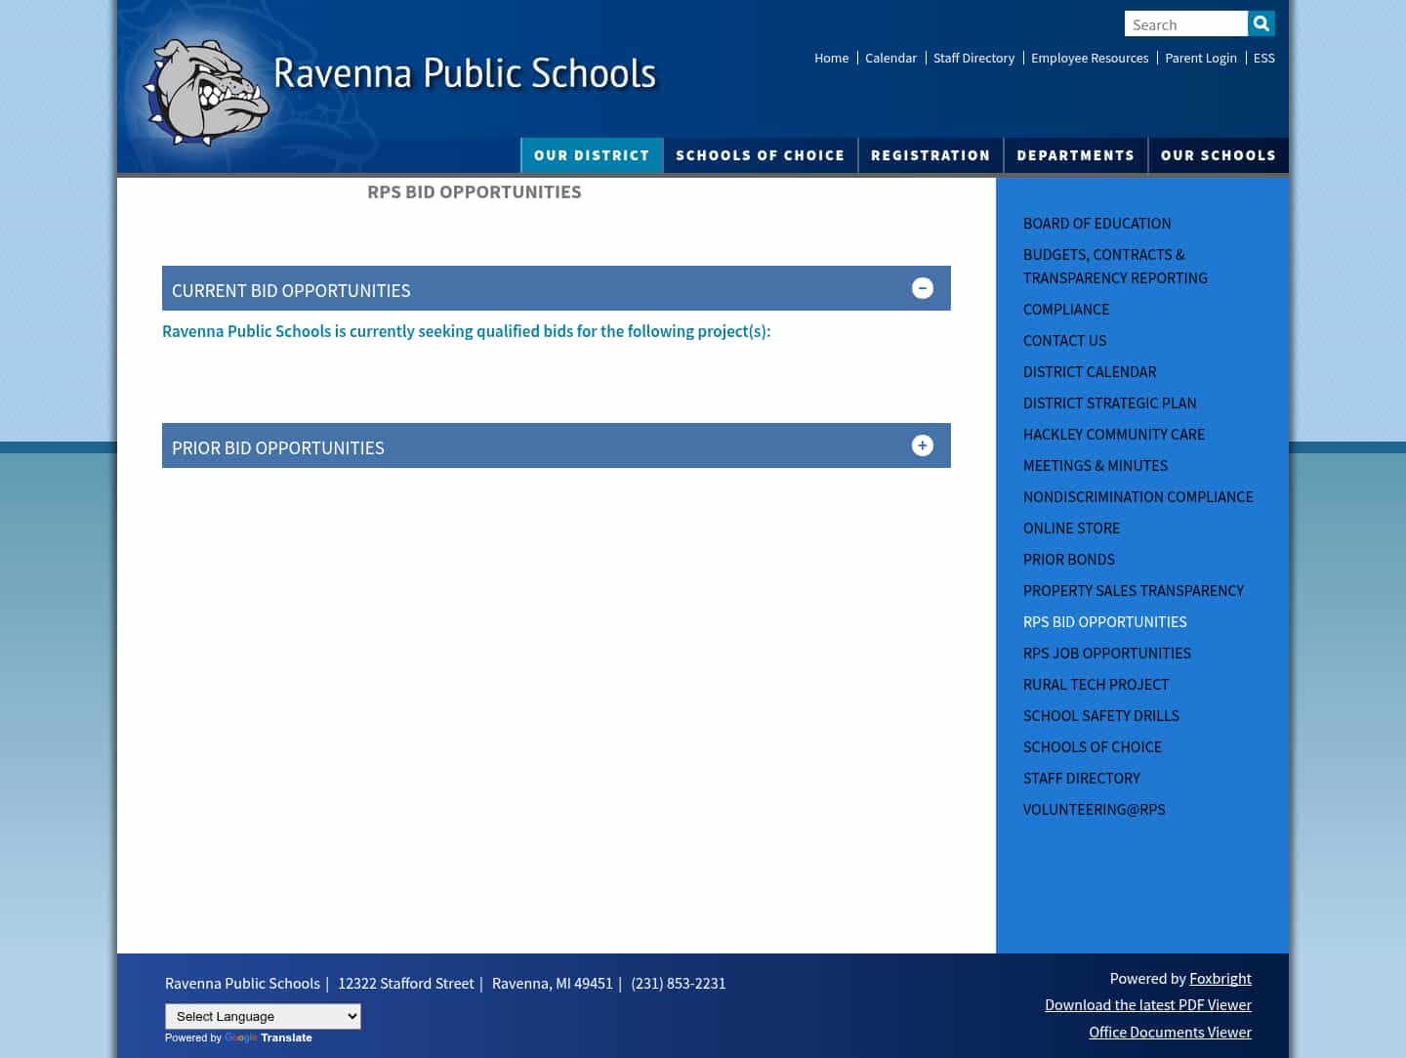Click the Ravenna bulldog logo
The image size is (1406, 1058).
205,93
